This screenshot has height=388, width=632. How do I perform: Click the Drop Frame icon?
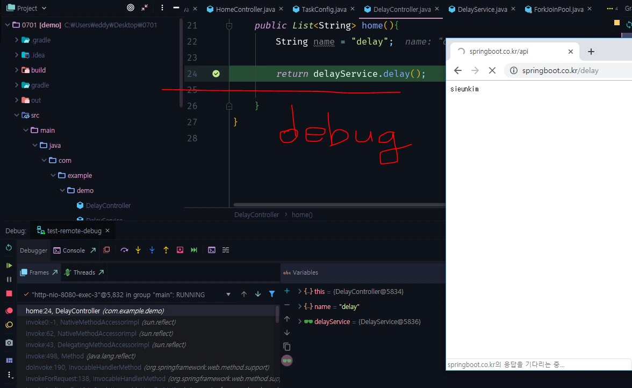179,250
